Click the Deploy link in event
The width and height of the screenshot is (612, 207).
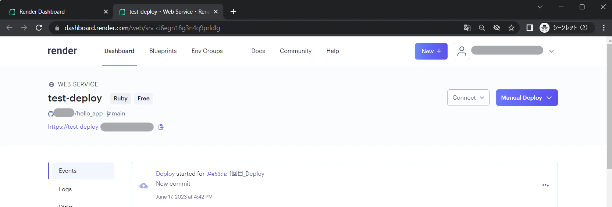point(165,174)
